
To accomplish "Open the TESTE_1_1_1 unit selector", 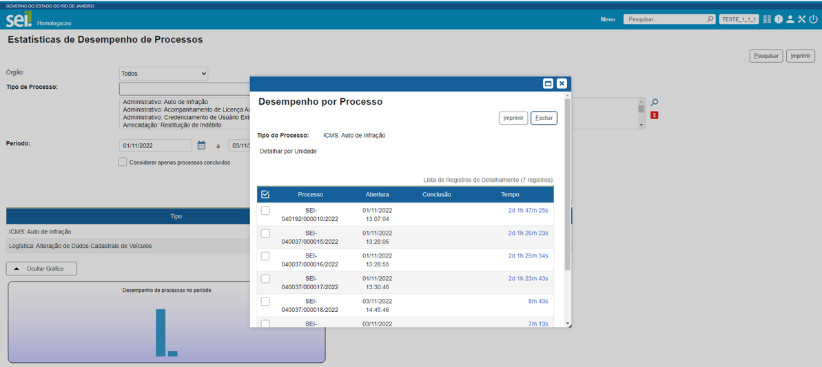I will coord(739,19).
